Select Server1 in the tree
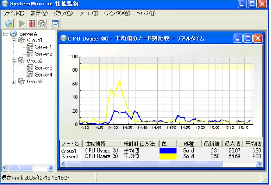Image resolution: width=271 pixels, height=185 pixels. (x=43, y=47)
